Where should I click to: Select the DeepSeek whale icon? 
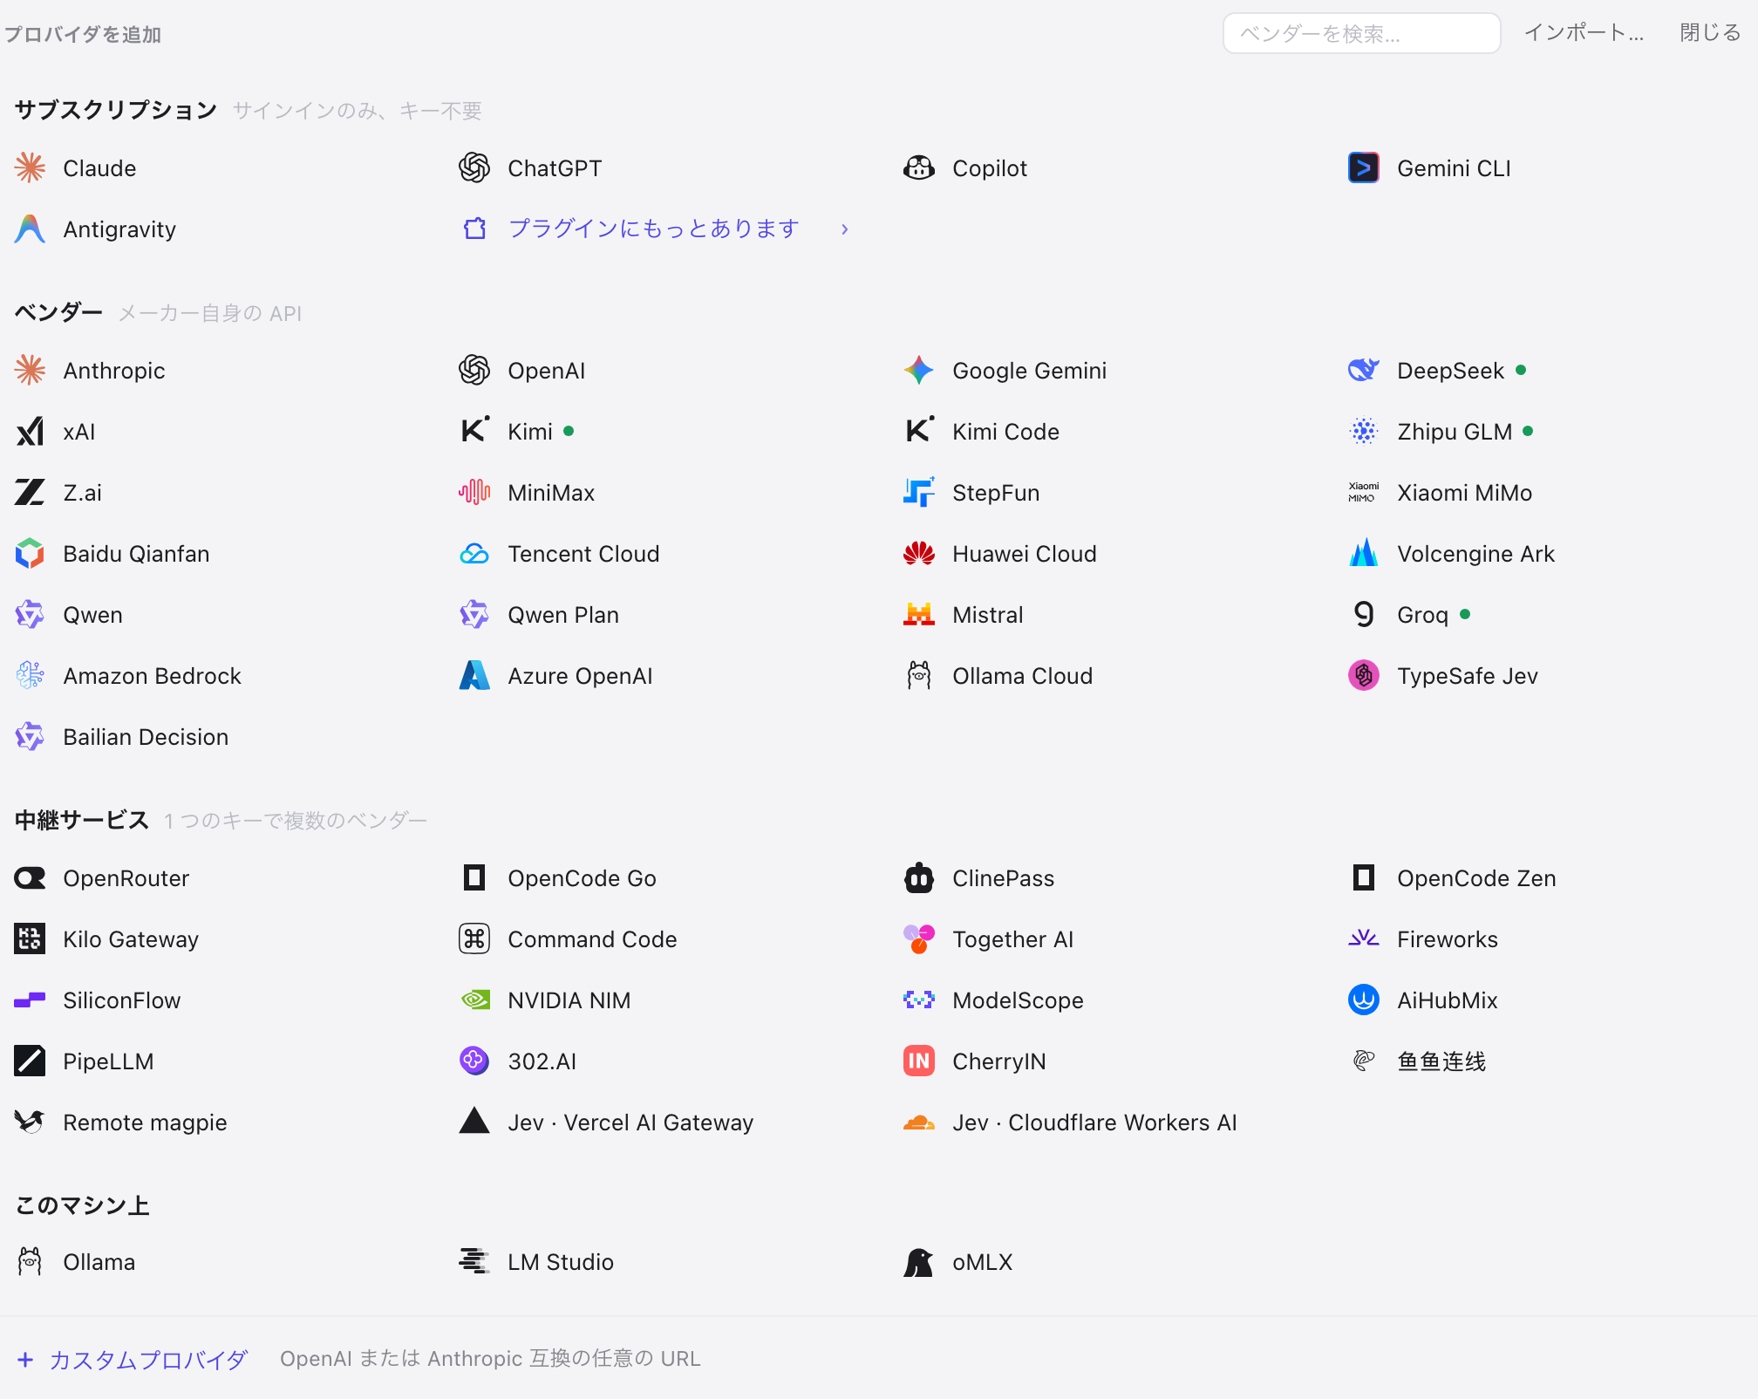(x=1364, y=370)
